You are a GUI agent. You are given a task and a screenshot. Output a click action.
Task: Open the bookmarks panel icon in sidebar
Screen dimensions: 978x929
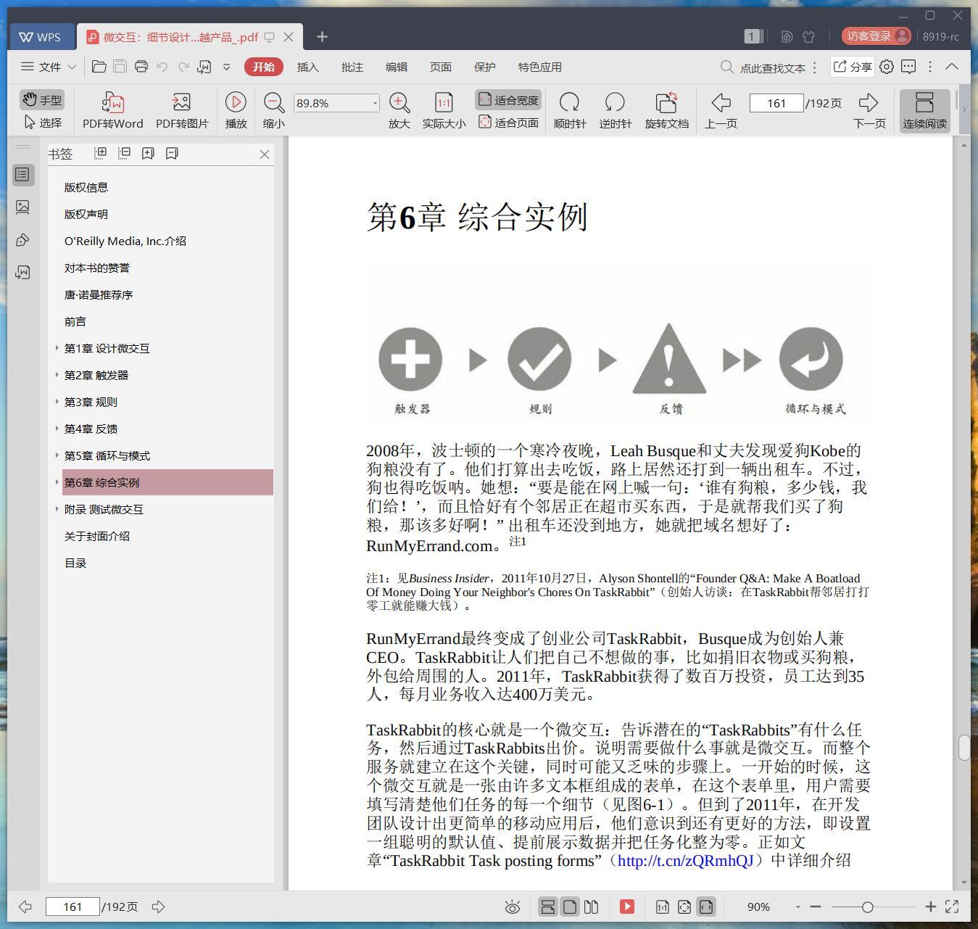(x=22, y=175)
